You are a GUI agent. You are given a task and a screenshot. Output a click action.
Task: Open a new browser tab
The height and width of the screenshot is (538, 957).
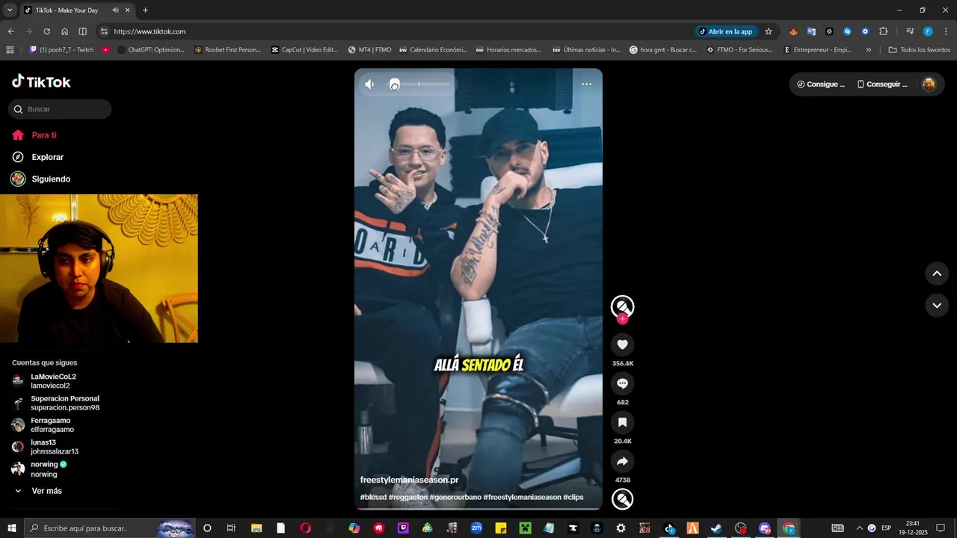coord(145,10)
